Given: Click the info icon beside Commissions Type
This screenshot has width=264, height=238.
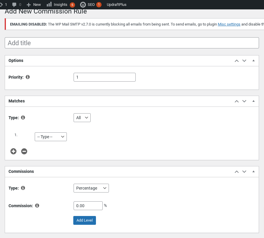Looking at the screenshot, I should point(23,188).
